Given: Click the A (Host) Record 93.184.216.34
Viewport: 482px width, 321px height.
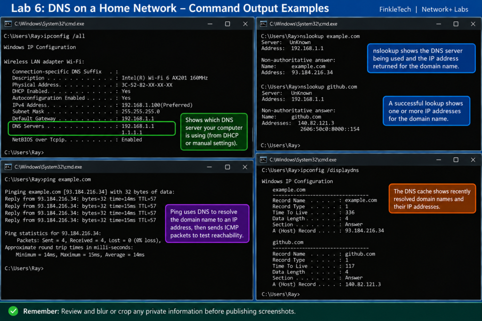Looking at the screenshot, I should point(328,230).
